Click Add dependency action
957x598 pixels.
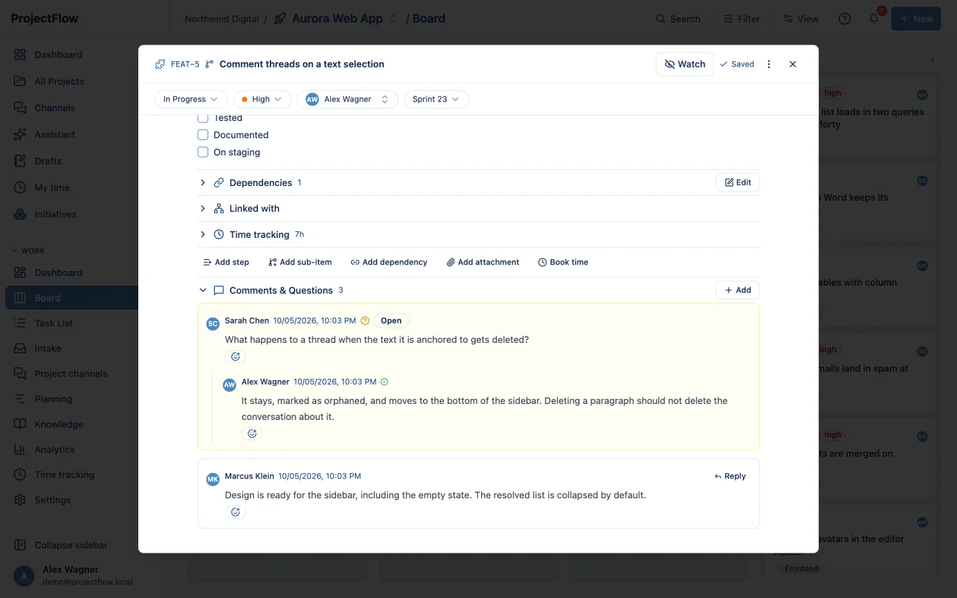click(389, 262)
